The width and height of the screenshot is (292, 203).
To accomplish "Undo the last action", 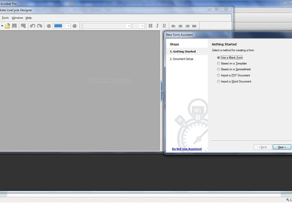I will click(33, 26).
